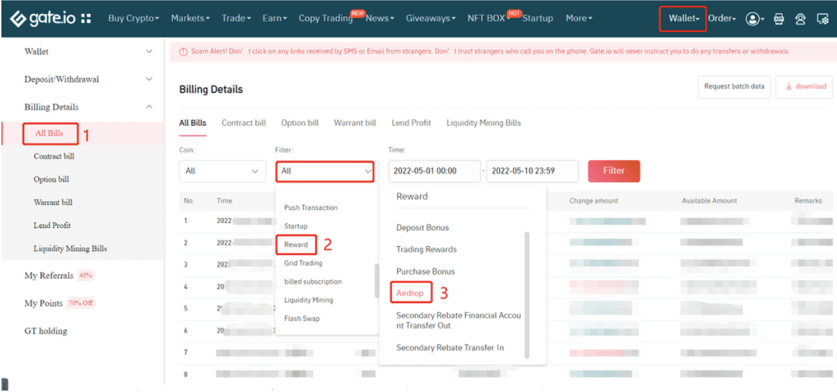
Task: Click the display settings monitor icon
Action: 822,19
